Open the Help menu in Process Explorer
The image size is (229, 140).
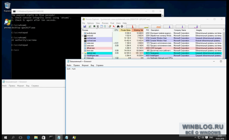click(125, 23)
